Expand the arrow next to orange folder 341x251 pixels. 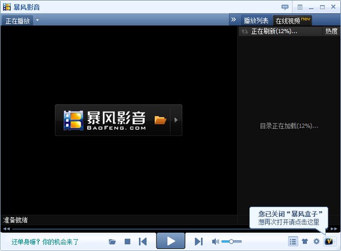(176, 120)
